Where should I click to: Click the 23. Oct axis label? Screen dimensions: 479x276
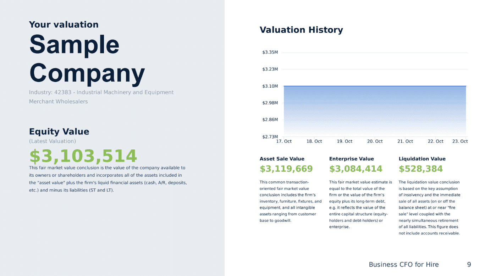pyautogui.click(x=460, y=141)
